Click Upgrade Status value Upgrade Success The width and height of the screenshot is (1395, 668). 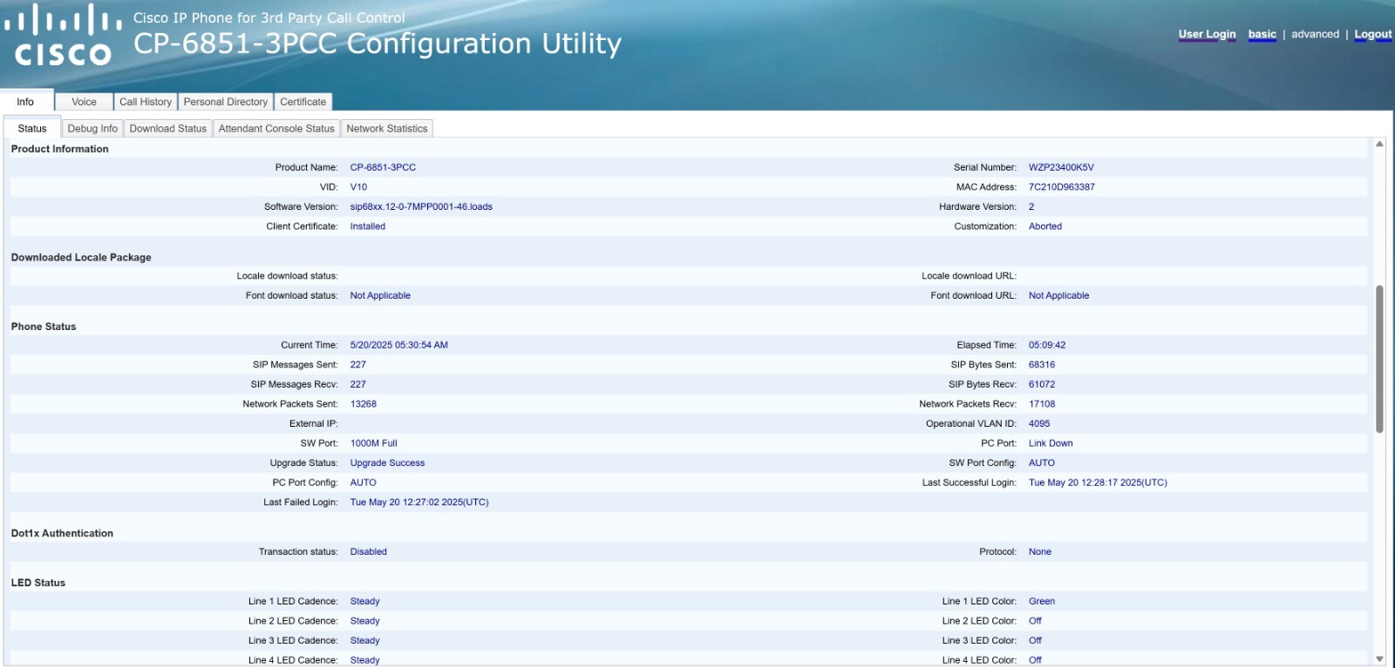(387, 463)
